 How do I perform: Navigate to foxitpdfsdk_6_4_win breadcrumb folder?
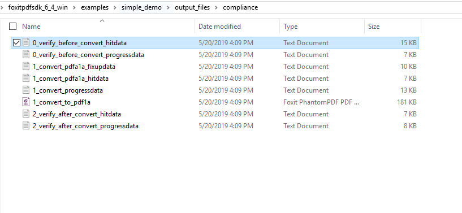(x=38, y=8)
